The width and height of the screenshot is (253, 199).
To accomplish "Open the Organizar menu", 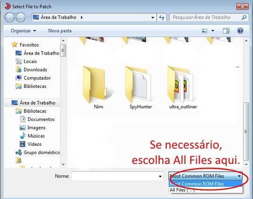I will click(x=23, y=31).
